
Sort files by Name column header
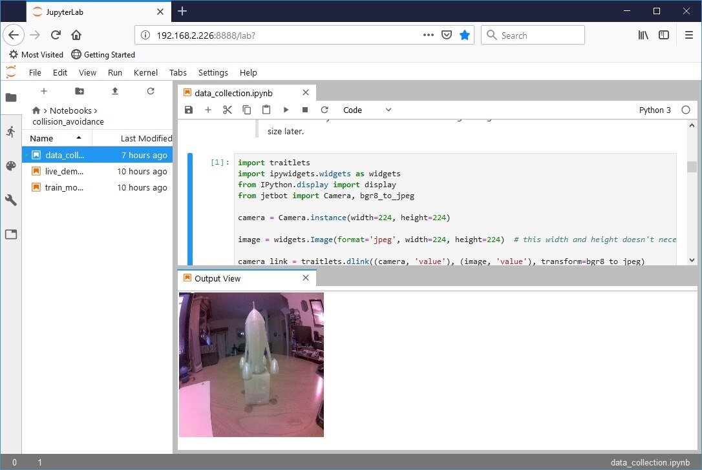42,138
